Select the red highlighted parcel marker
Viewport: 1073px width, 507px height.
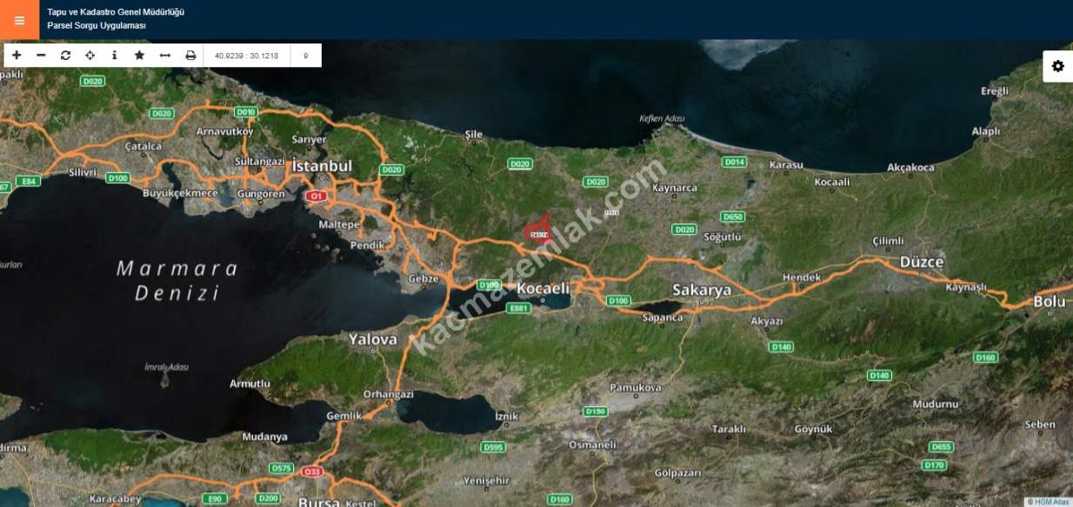click(x=538, y=229)
